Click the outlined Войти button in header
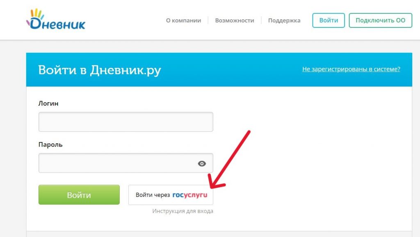This screenshot has height=237, width=420. [x=329, y=20]
